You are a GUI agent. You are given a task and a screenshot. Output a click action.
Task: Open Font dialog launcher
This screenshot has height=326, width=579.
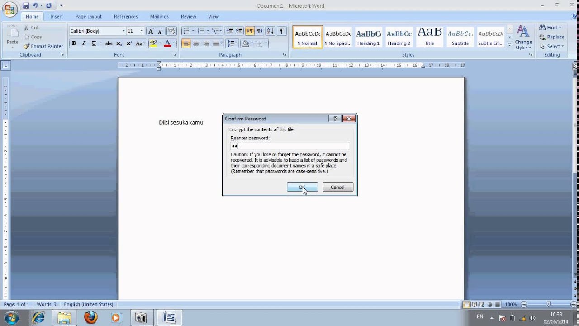point(175,54)
